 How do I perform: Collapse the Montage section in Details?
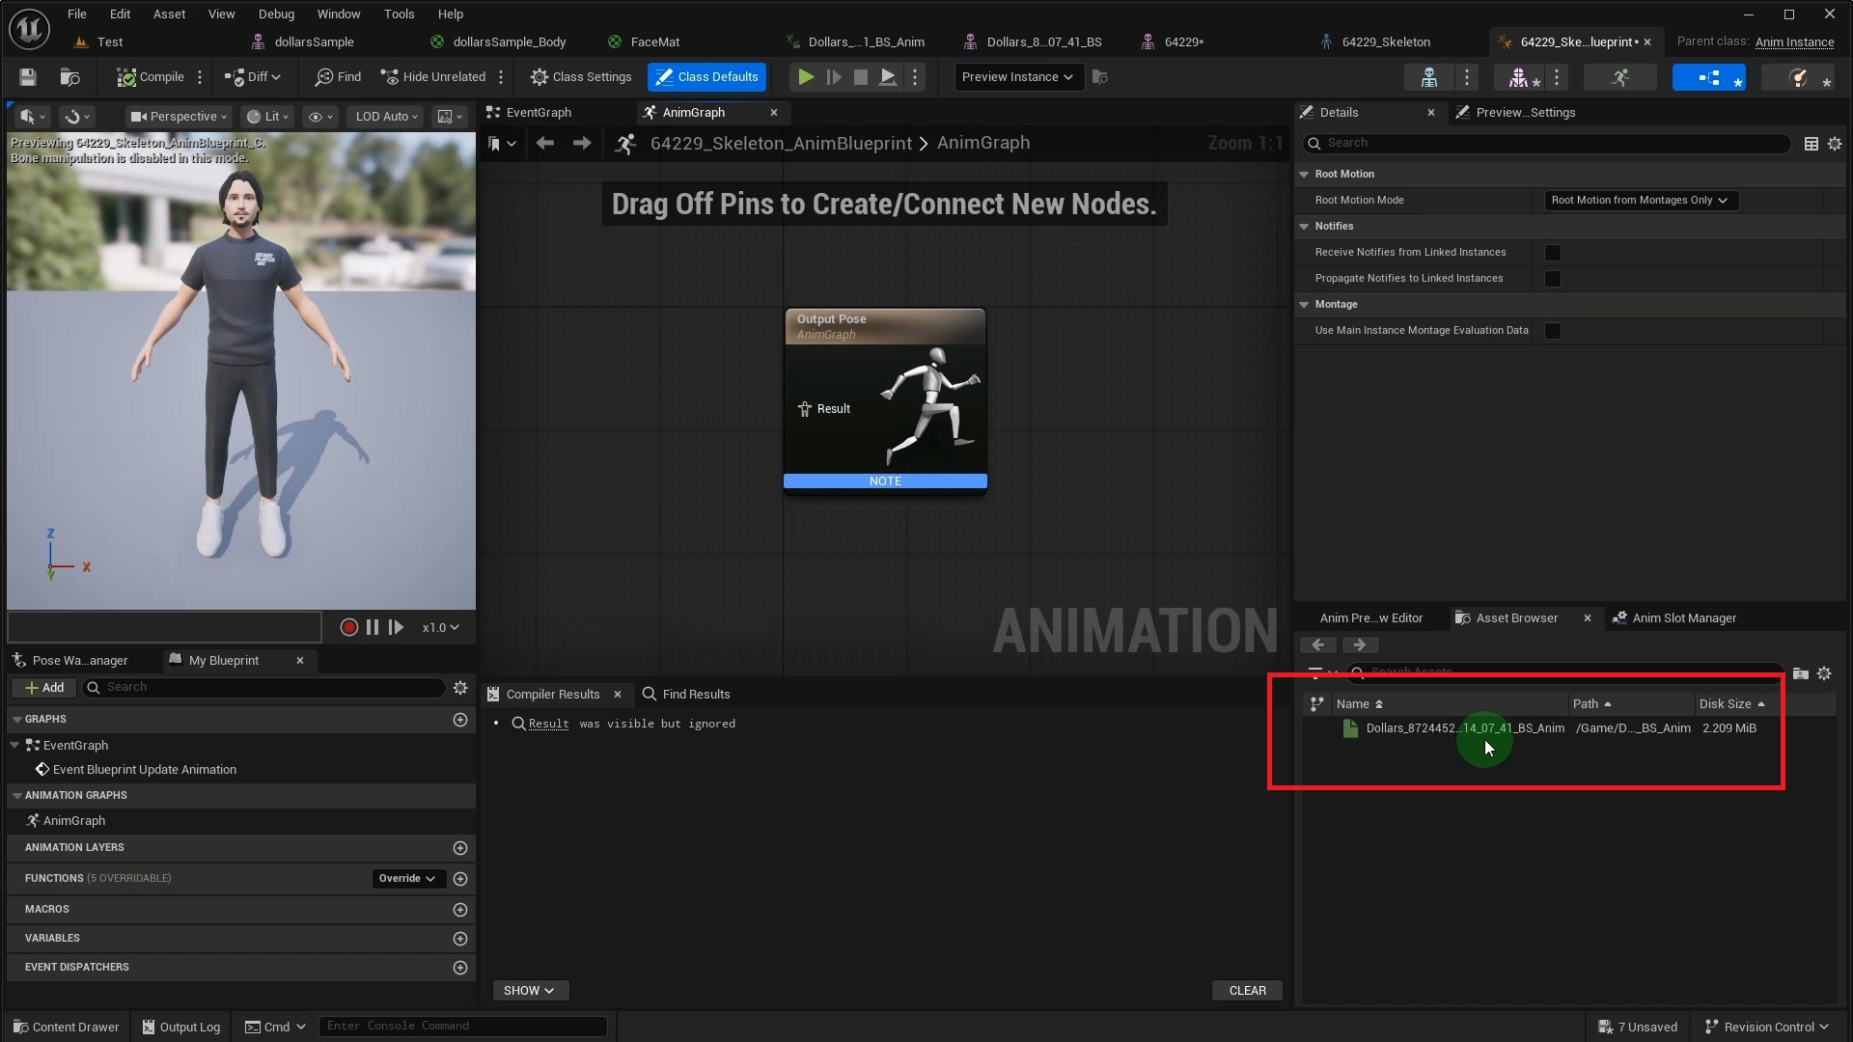click(x=1305, y=304)
